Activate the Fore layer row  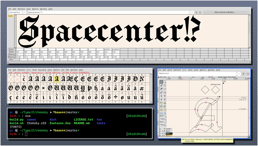(169, 133)
